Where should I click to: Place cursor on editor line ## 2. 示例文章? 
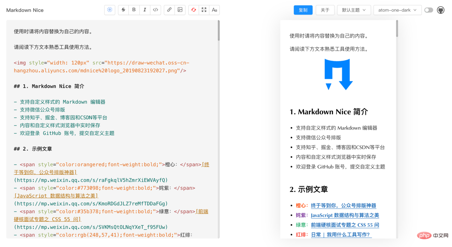(33, 149)
